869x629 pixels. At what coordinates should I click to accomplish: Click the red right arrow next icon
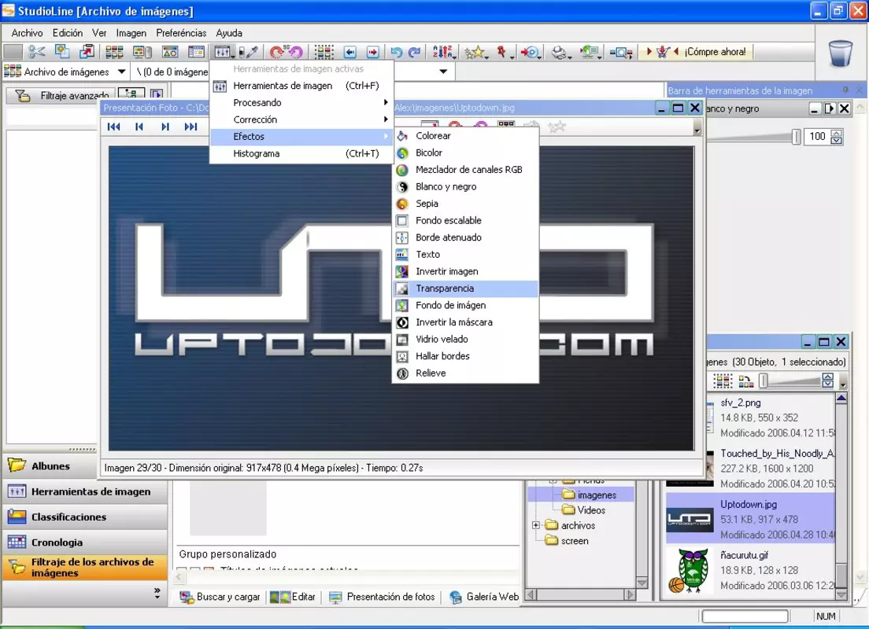[x=373, y=52]
